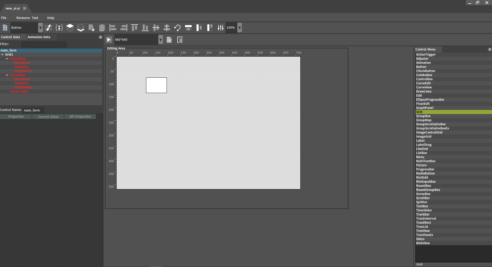Collapse the Grid1 tree node
The width and height of the screenshot is (492, 267).
[x=2, y=55]
